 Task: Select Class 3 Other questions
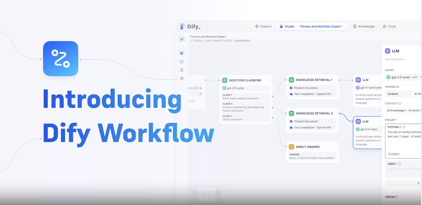pyautogui.click(x=246, y=118)
